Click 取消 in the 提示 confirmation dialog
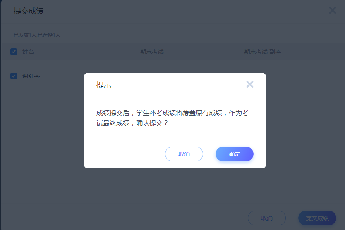 pyautogui.click(x=184, y=154)
